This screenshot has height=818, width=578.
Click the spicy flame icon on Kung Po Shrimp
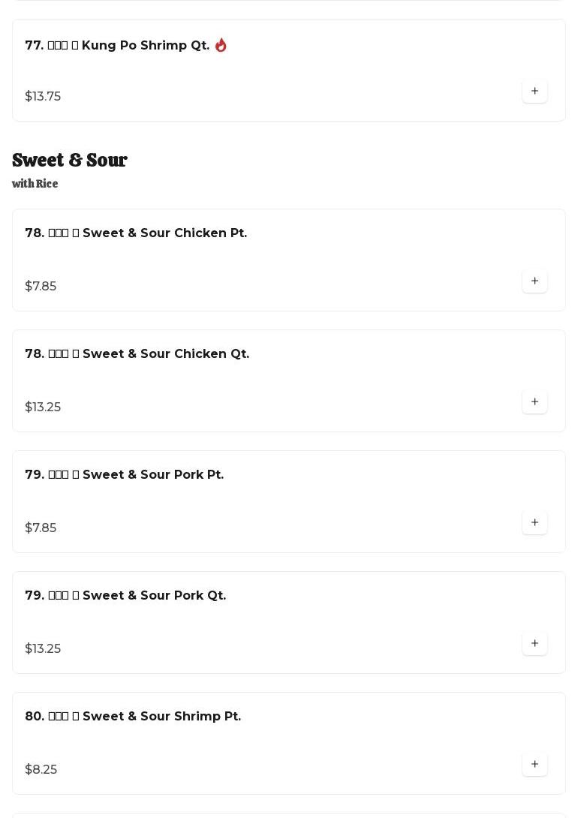(221, 45)
